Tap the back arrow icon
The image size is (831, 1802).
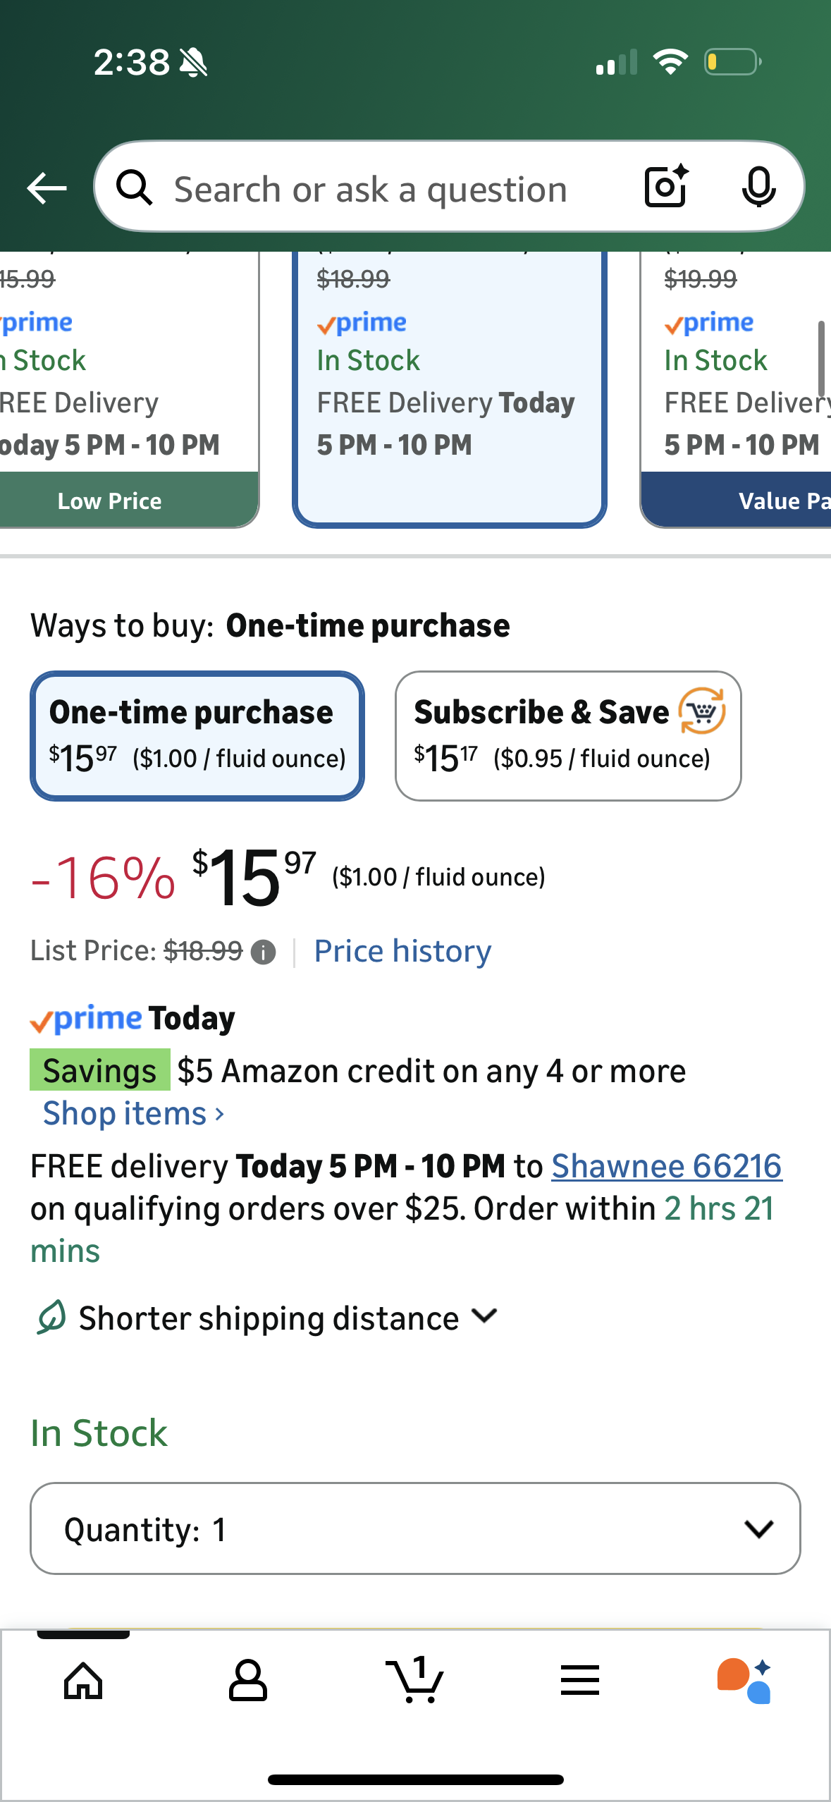47,188
